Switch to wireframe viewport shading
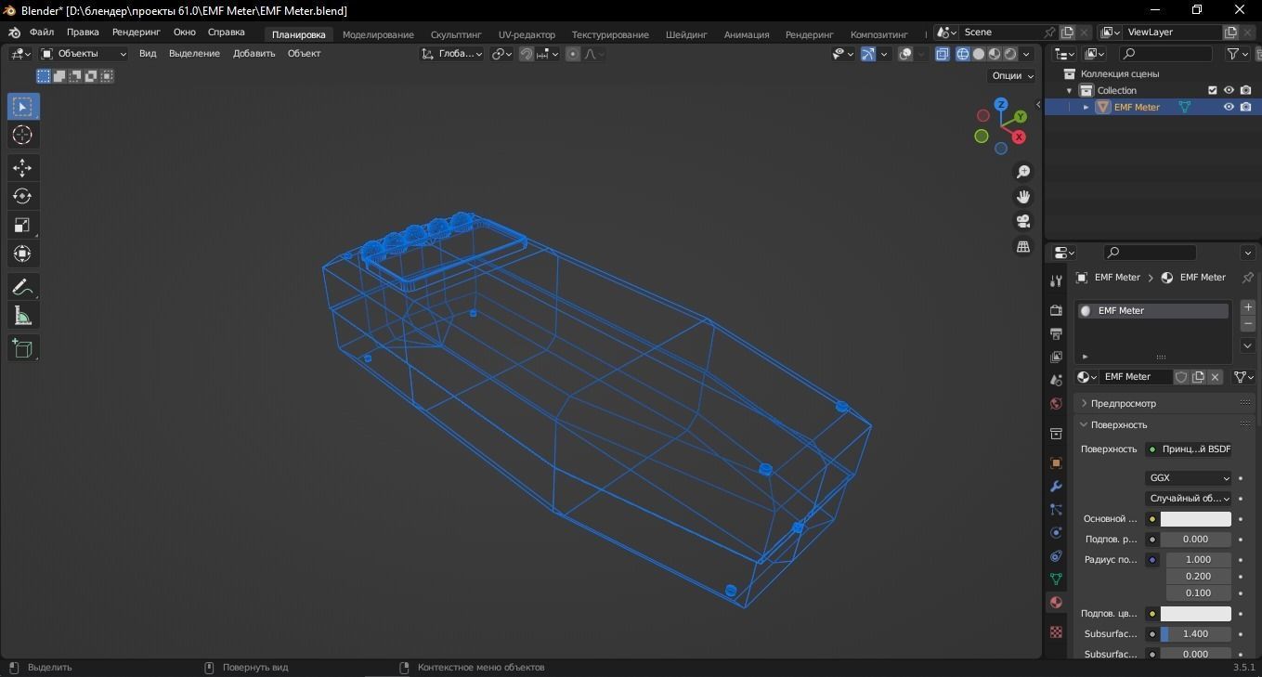This screenshot has width=1262, height=677. 963,54
